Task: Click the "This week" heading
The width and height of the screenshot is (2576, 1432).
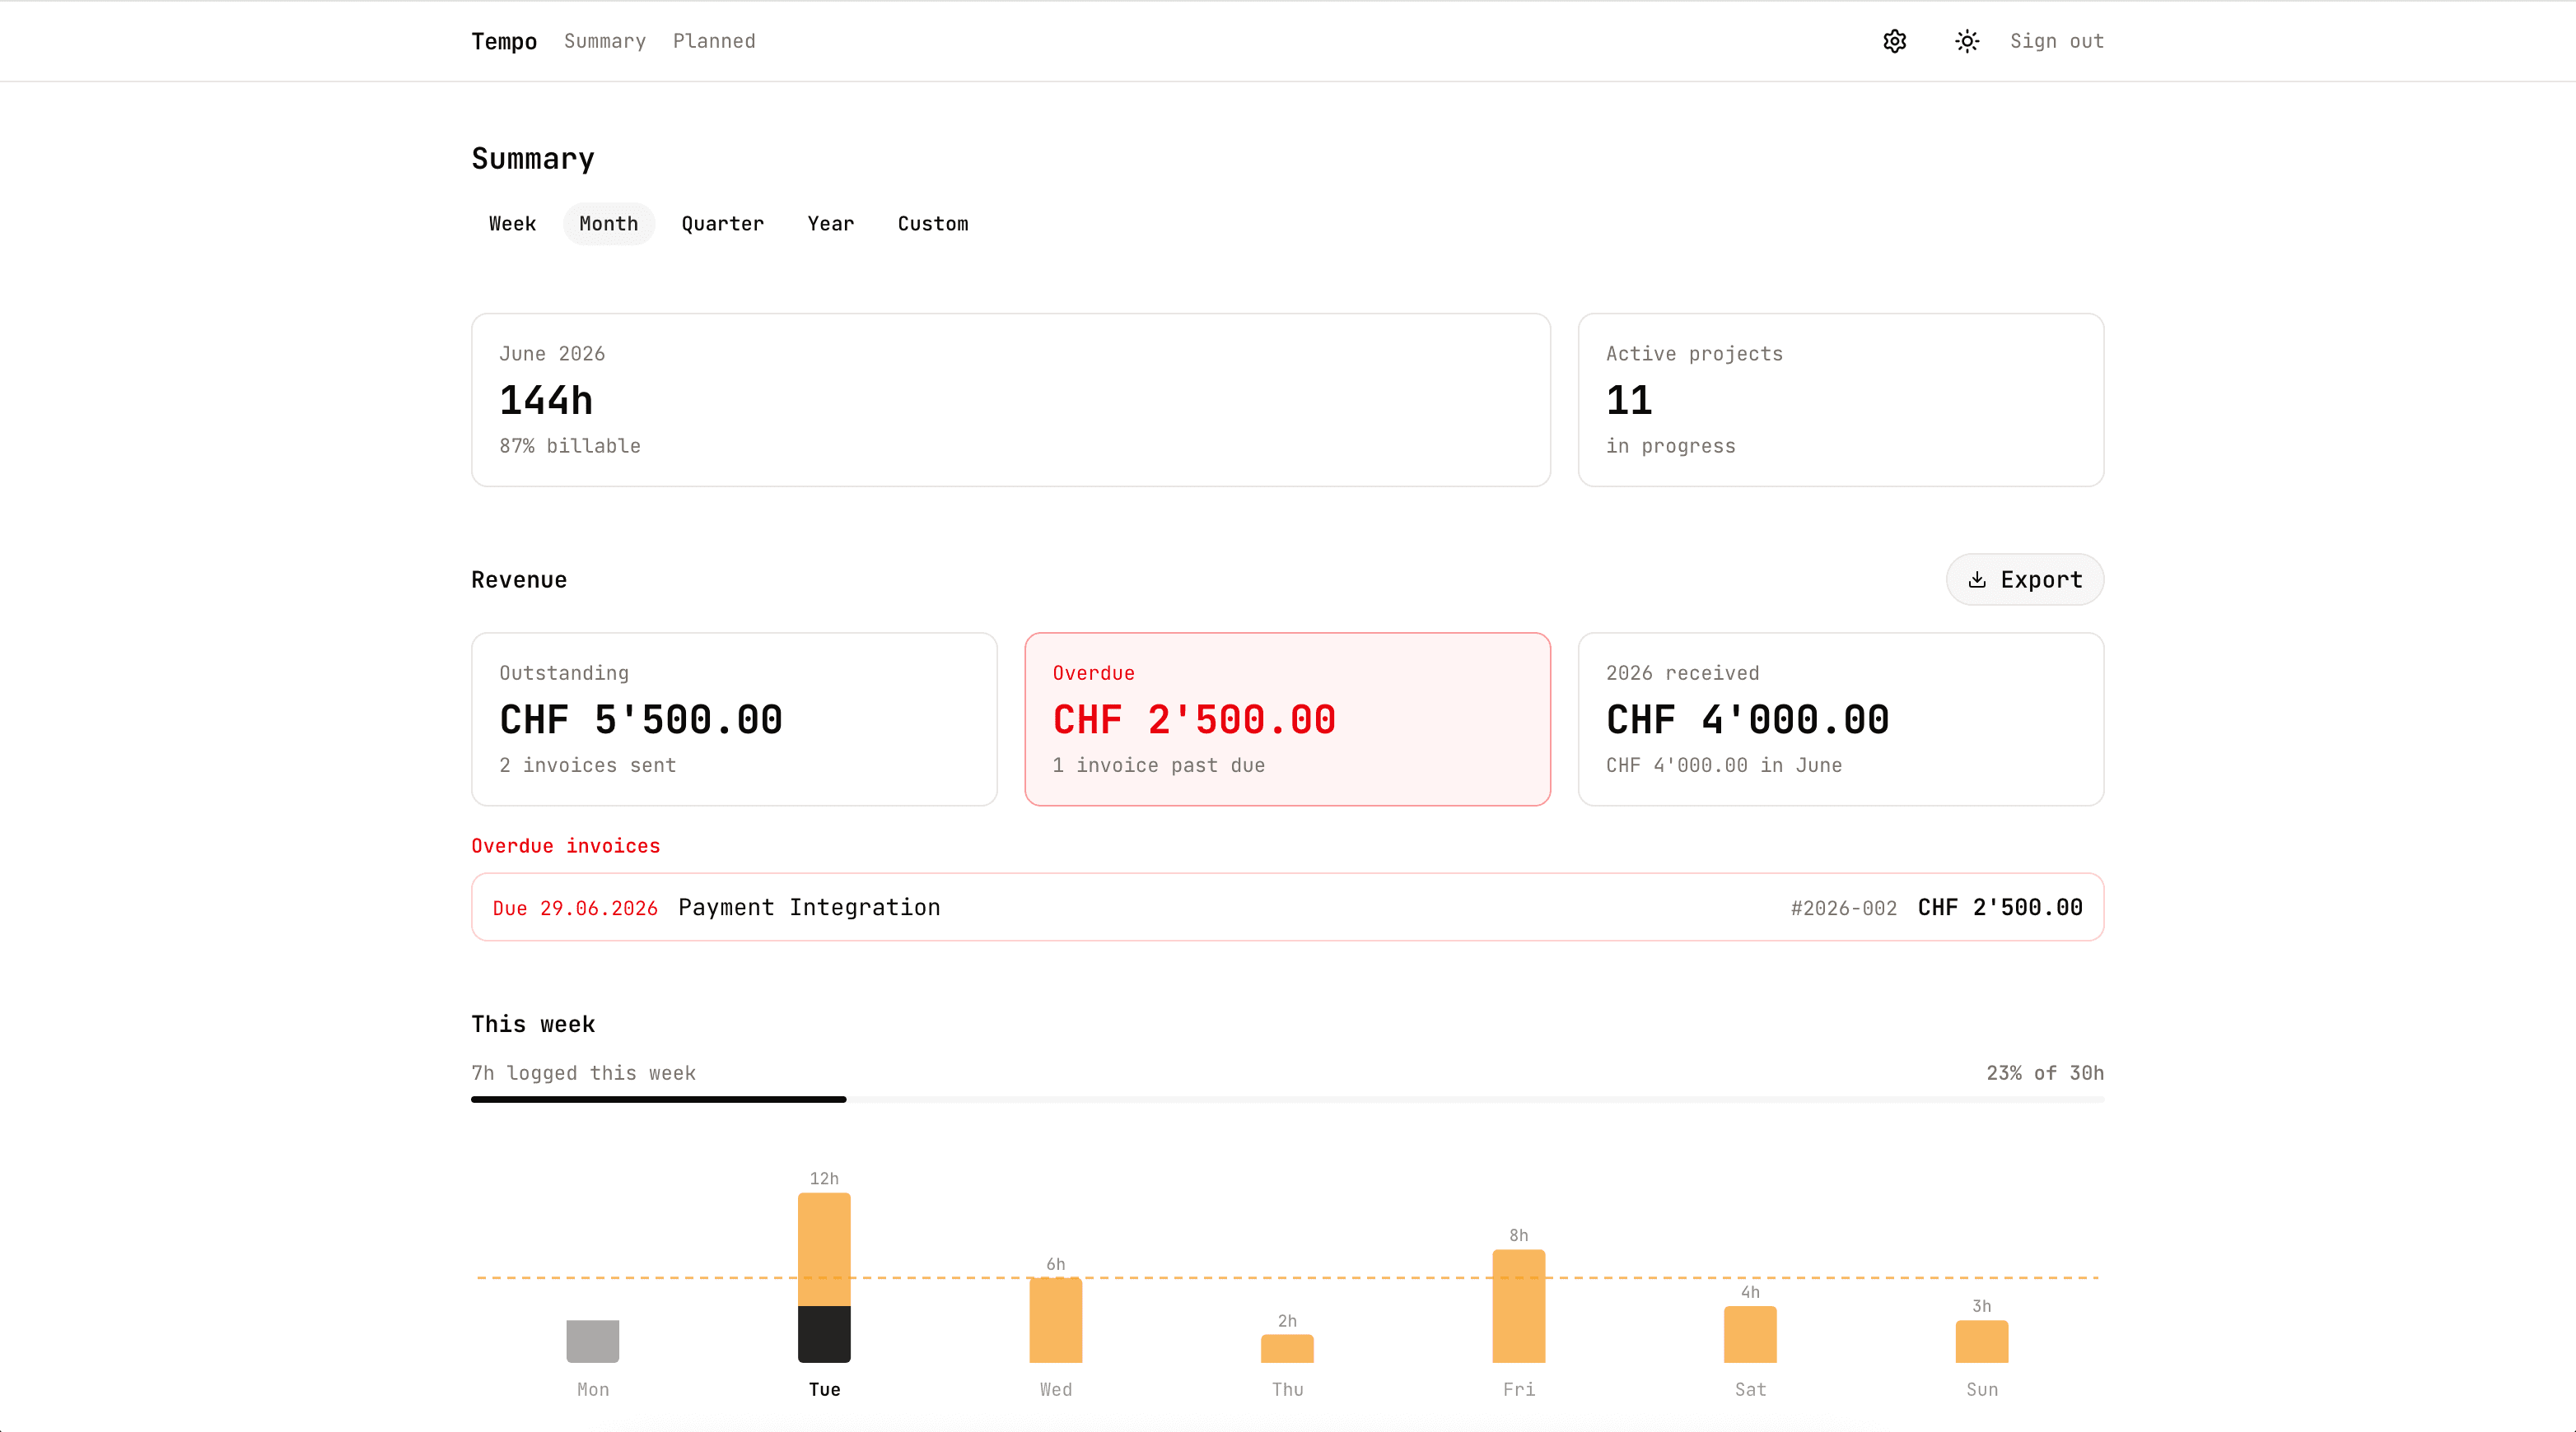Action: tap(533, 1025)
